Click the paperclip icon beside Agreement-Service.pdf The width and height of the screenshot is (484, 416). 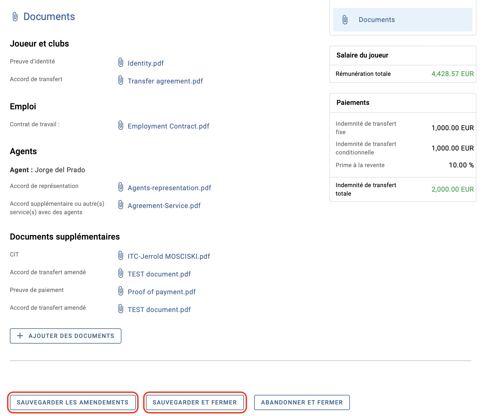pos(121,205)
